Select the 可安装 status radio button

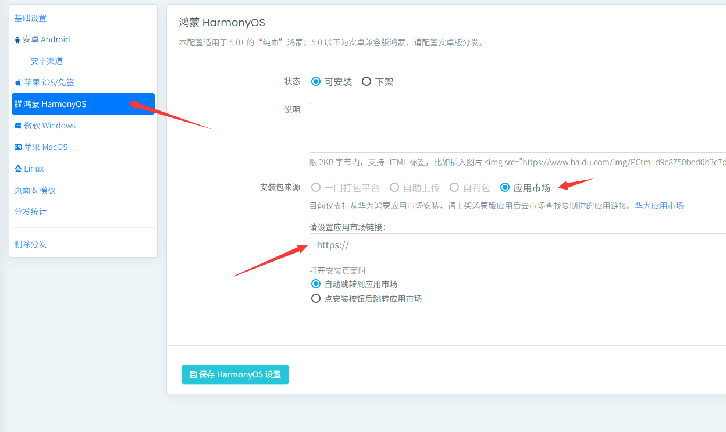coord(316,82)
